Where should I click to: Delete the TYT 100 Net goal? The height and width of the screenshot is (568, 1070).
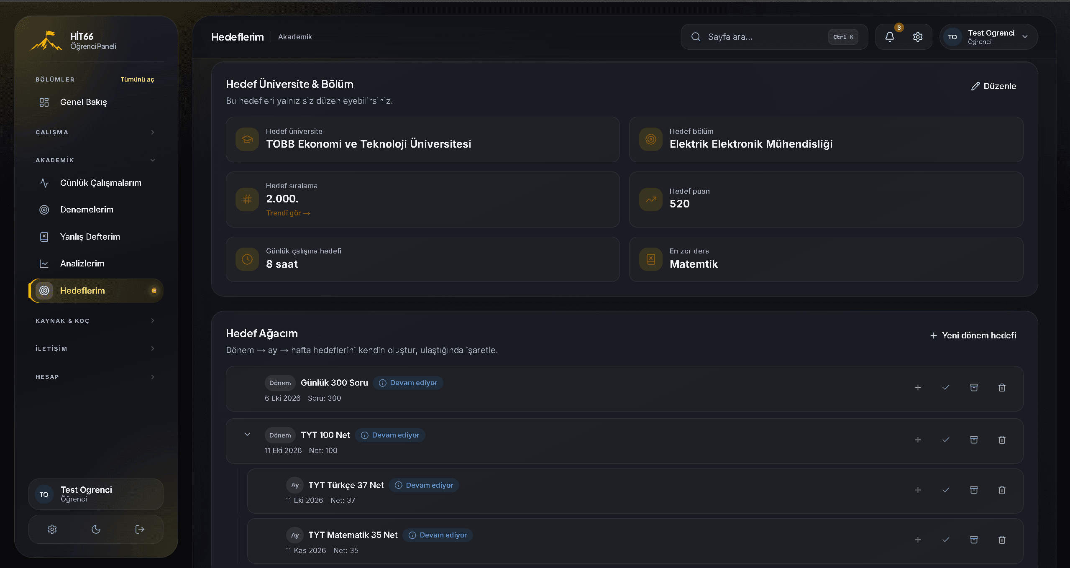pos(1002,440)
